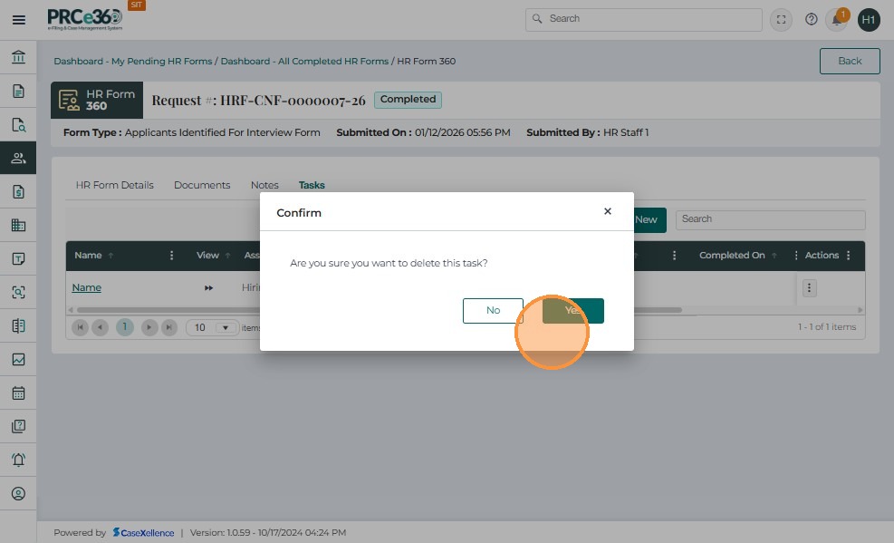
Task: Open the row actions kebab menu
Action: (x=809, y=287)
